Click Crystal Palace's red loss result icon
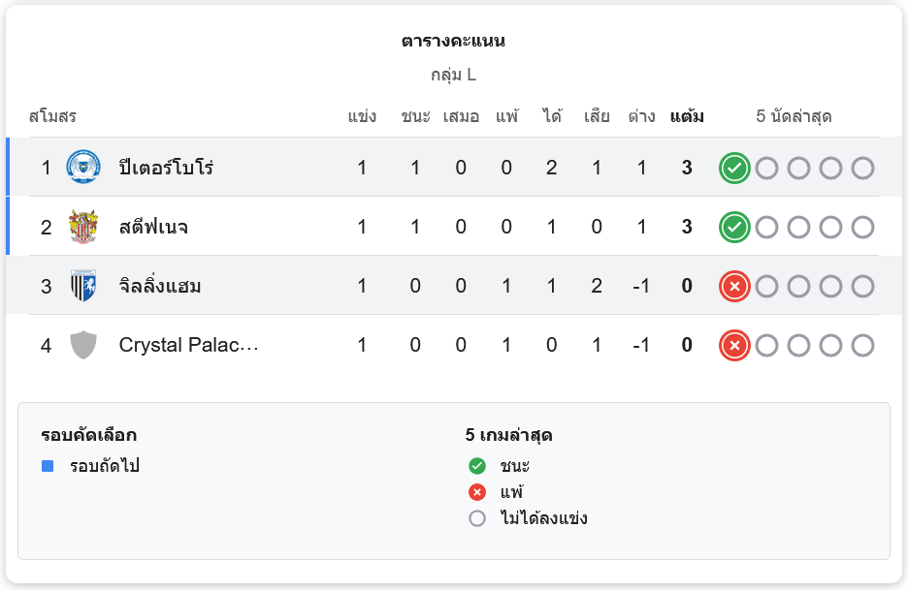This screenshot has width=908, height=590. (x=734, y=345)
